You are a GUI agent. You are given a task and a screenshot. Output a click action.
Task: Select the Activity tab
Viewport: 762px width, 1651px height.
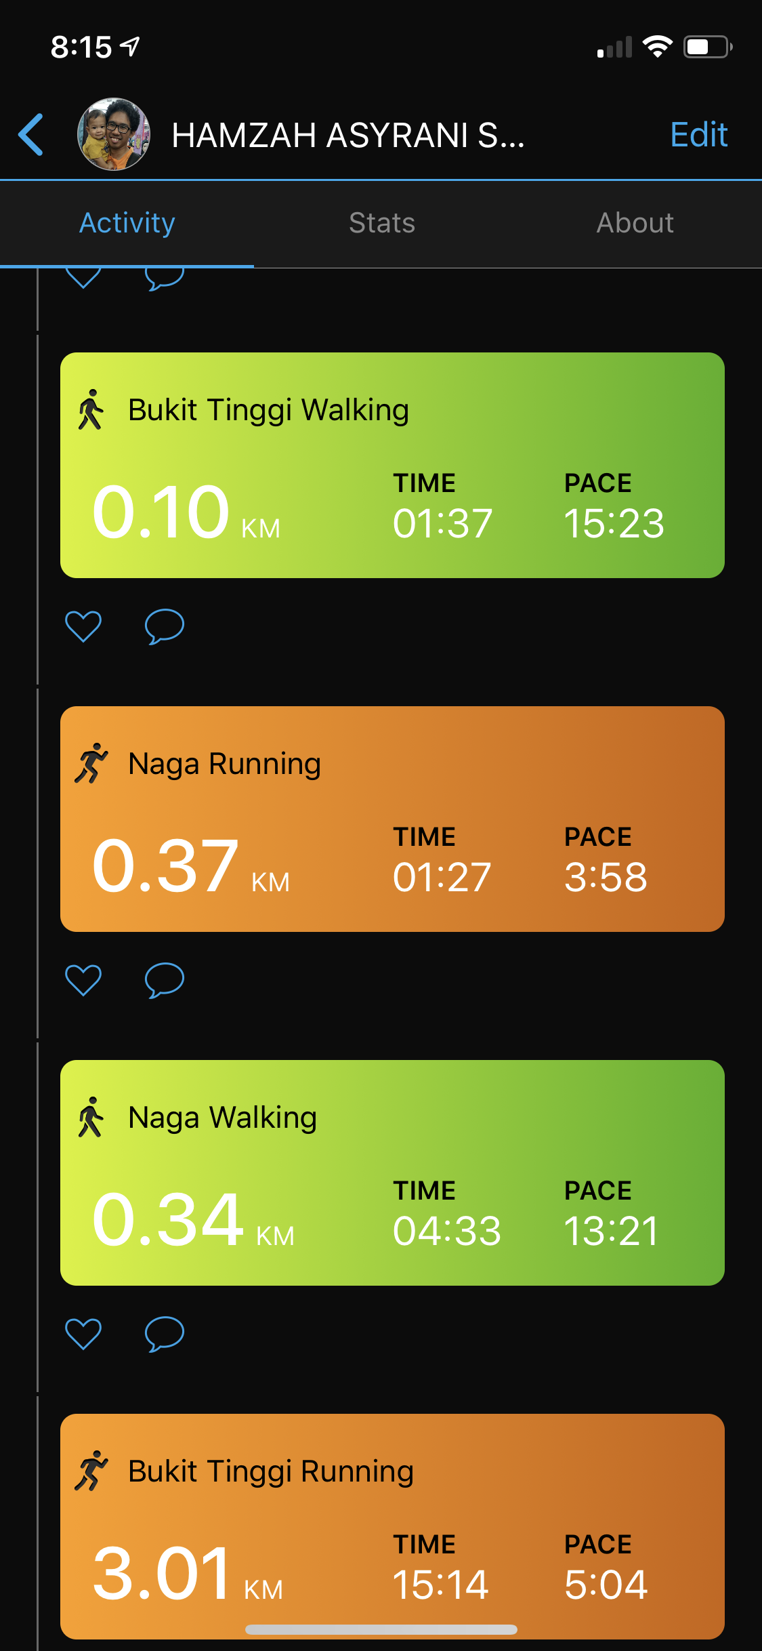click(127, 223)
